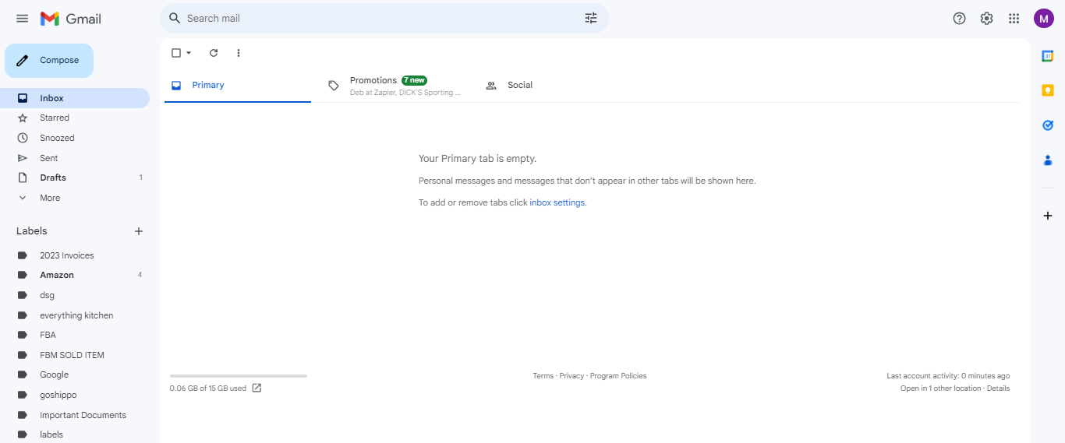Open Contacts side panel icon
1065x443 pixels.
coord(1048,160)
